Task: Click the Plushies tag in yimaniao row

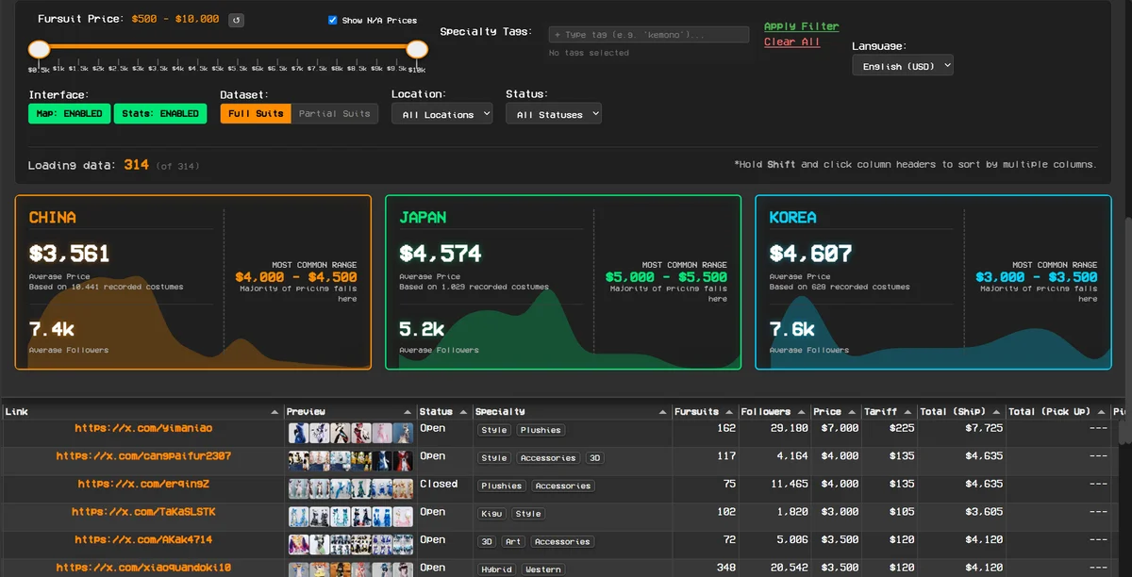Action: [x=541, y=430]
